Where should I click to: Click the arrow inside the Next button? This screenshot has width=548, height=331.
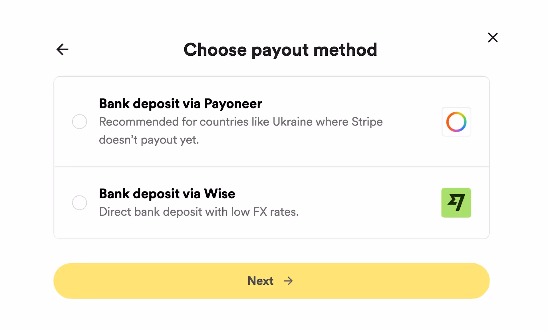coord(288,281)
